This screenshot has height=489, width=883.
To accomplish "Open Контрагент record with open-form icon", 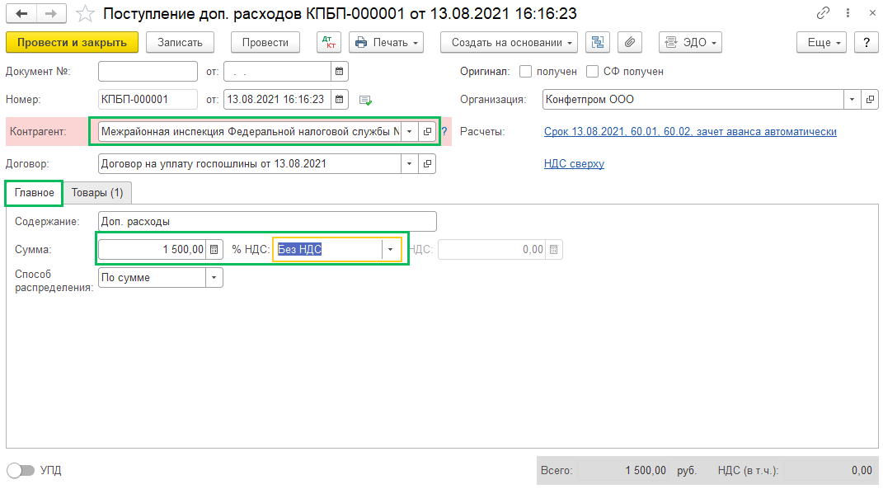I will point(427,132).
